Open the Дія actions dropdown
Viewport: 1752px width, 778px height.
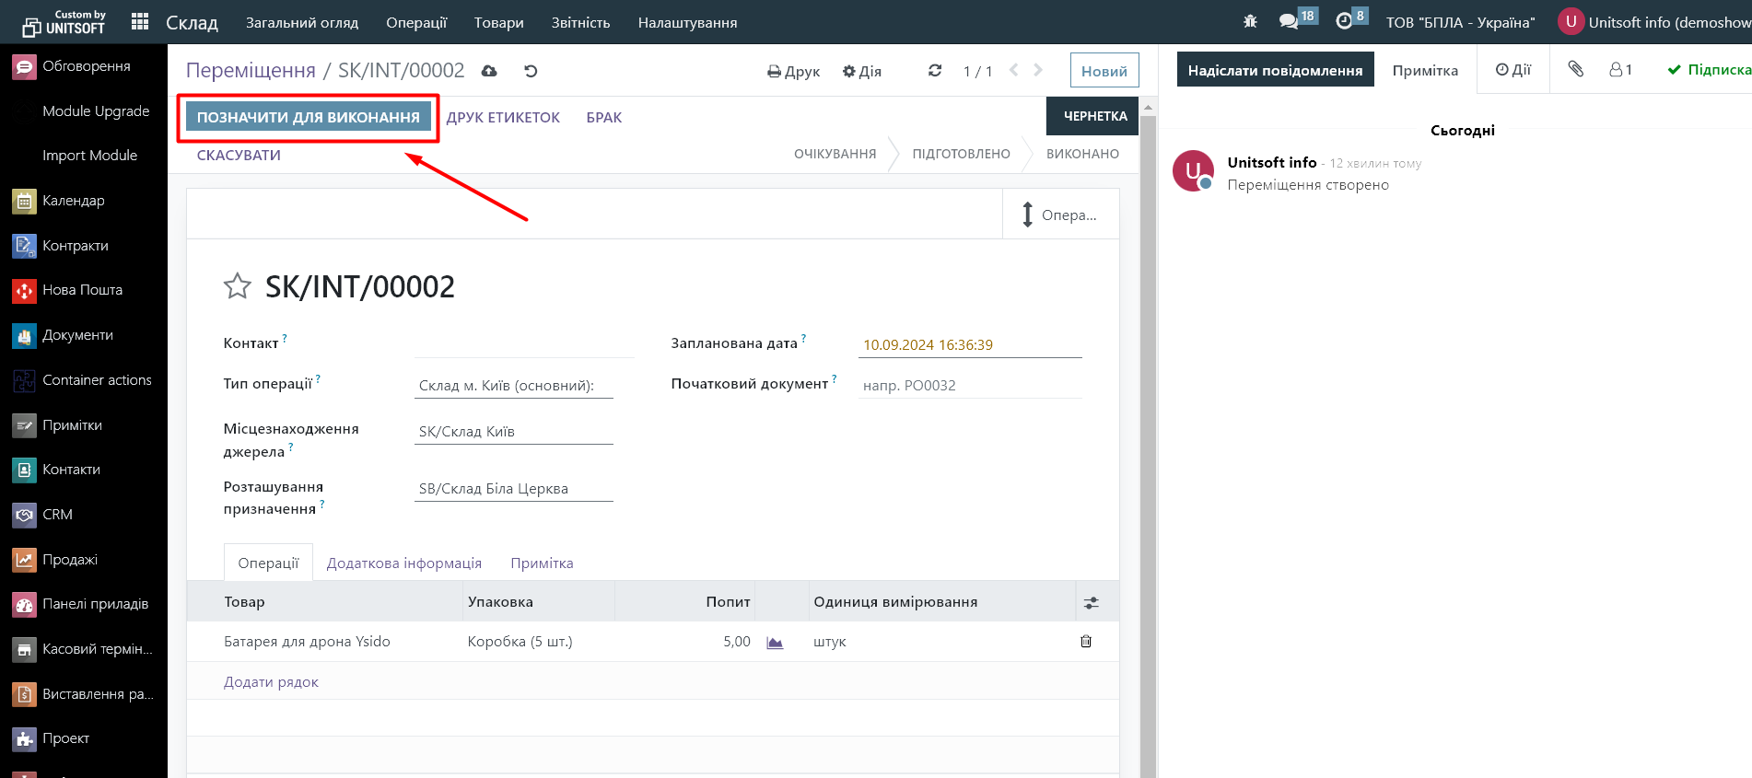(862, 72)
